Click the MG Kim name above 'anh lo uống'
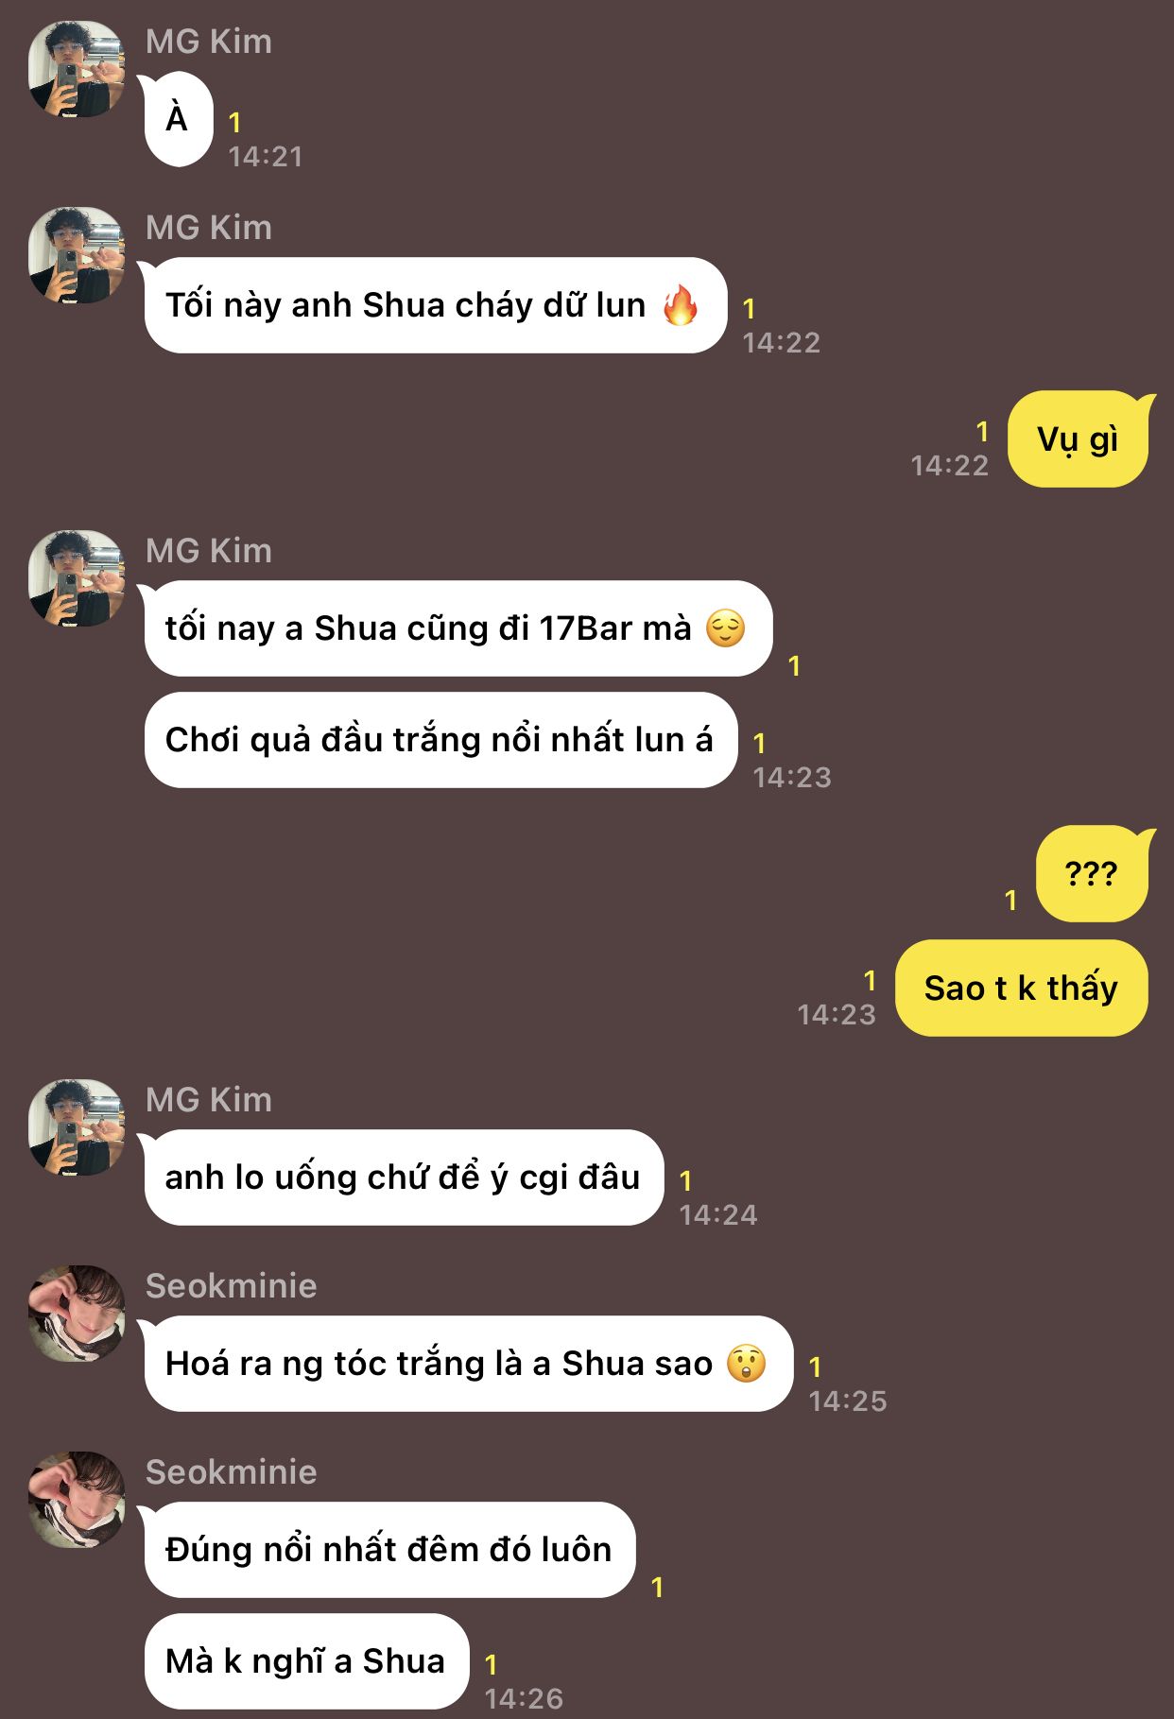The image size is (1174, 1719). (x=209, y=1099)
